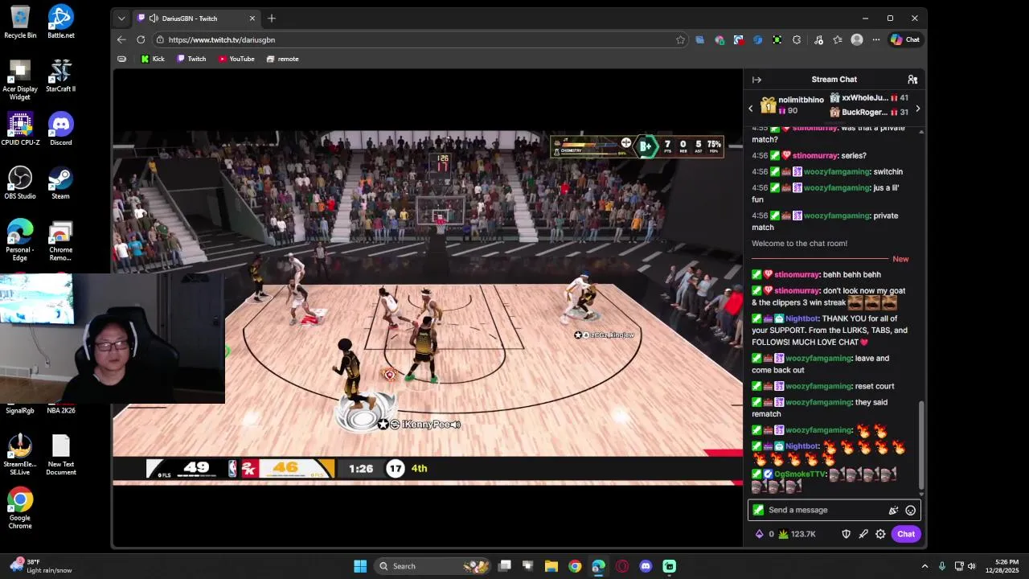The height and width of the screenshot is (579, 1029).
Task: Reload the Twitch page
Action: point(141,39)
